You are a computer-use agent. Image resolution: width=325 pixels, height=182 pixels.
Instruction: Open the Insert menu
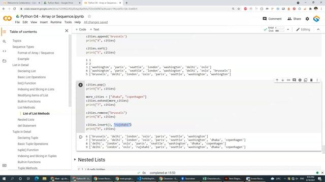coord(44,22)
